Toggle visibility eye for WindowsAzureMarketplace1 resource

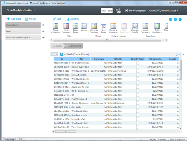(43, 38)
